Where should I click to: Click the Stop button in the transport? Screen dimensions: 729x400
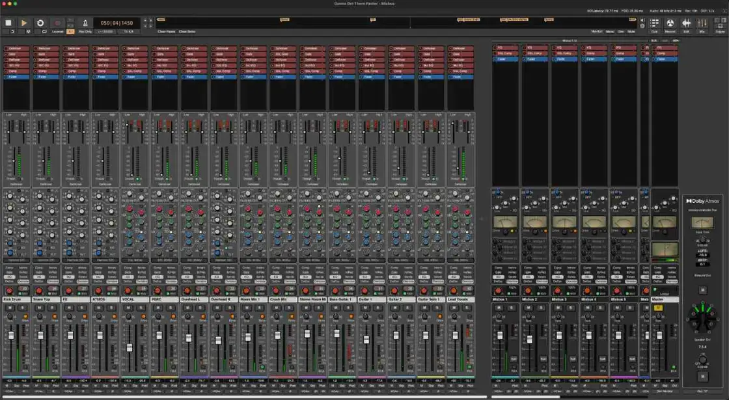pos(8,23)
